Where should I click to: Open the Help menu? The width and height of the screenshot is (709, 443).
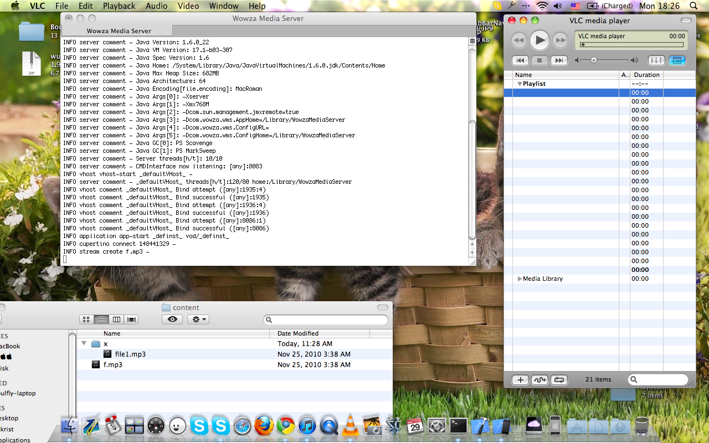[257, 6]
